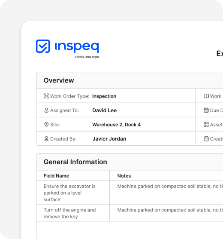
Task: Click the person icon next to Created By
Action: pyautogui.click(x=46, y=138)
